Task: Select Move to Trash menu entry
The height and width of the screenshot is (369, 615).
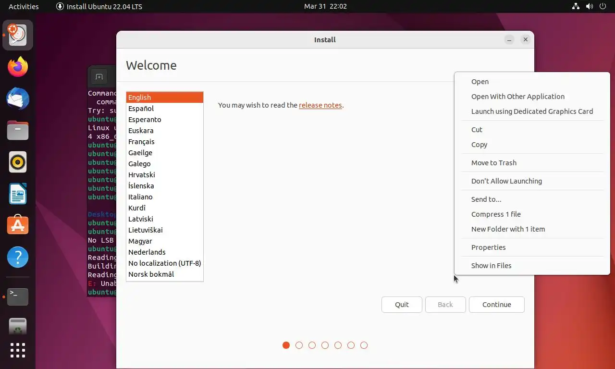Action: [x=532, y=163]
